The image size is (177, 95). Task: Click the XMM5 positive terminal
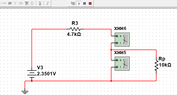pos(117,60)
